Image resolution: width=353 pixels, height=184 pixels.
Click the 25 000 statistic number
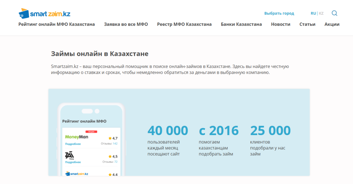270,130
